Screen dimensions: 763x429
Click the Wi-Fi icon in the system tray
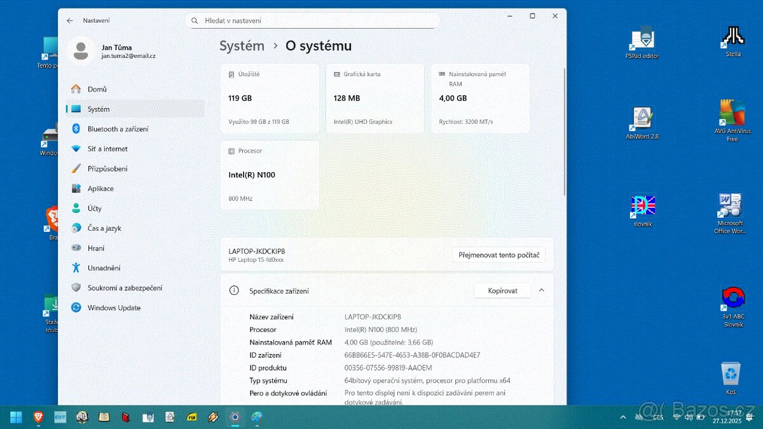point(676,418)
